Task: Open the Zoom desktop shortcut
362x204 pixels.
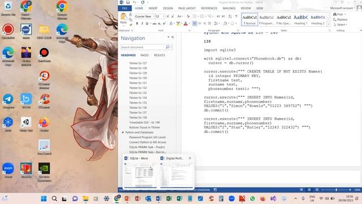Action: point(8,171)
